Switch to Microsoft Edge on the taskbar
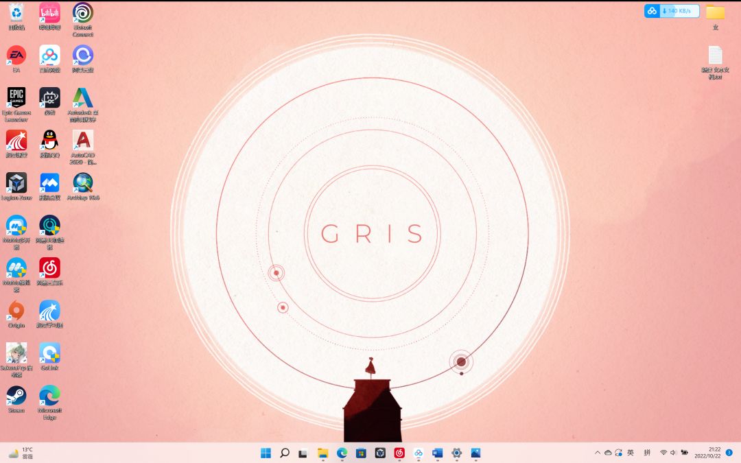The height and width of the screenshot is (463, 741). click(342, 453)
